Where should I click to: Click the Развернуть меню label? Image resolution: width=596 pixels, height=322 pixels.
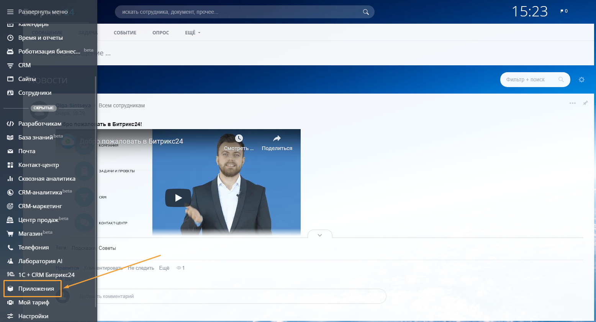coord(43,12)
